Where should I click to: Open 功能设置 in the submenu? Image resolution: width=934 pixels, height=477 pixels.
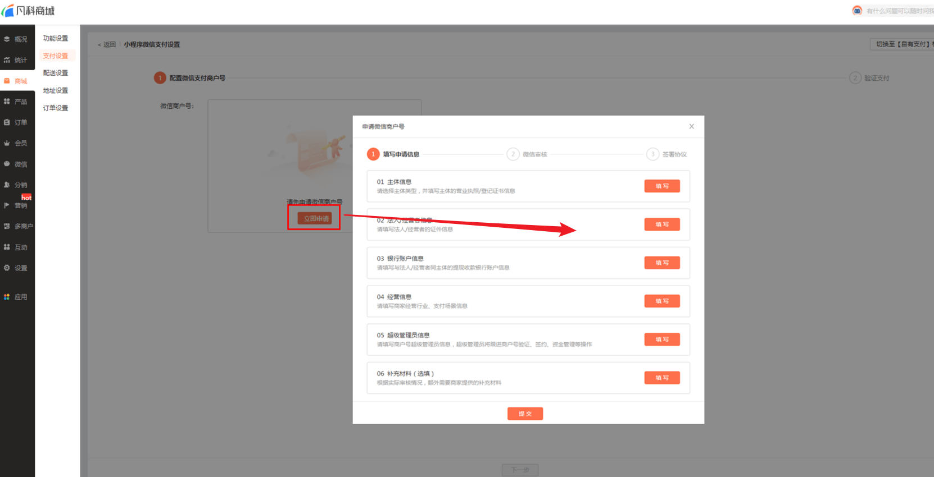click(x=56, y=38)
